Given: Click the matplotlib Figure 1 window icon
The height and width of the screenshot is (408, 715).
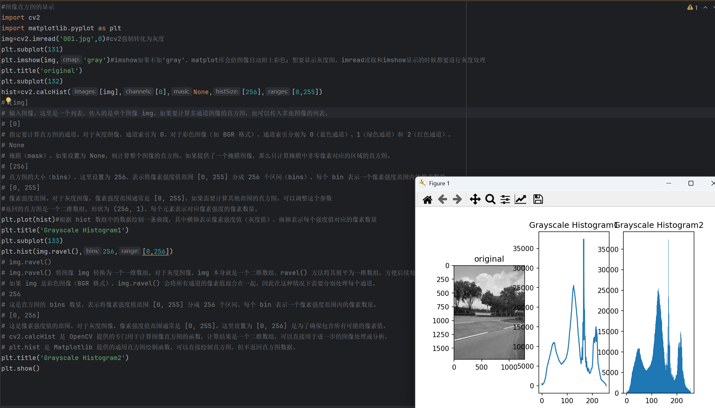Looking at the screenshot, I should 422,183.
